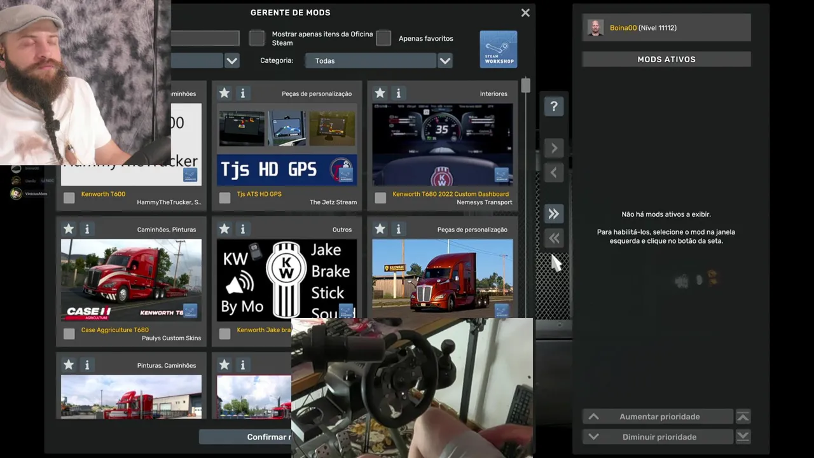This screenshot has width=814, height=458.
Task: Click the single right arrow activate button
Action: (x=554, y=148)
